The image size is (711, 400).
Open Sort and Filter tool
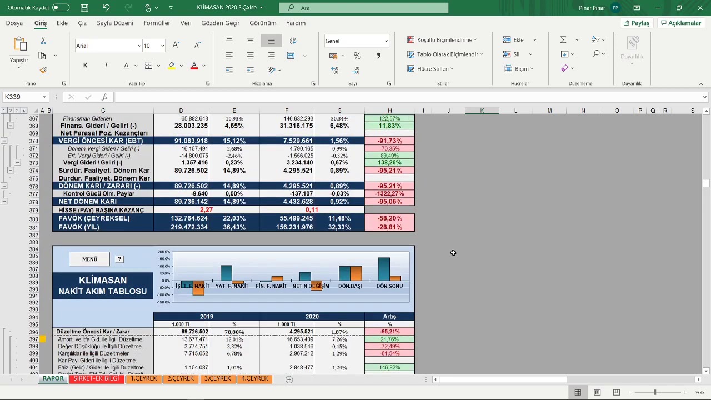(x=595, y=39)
